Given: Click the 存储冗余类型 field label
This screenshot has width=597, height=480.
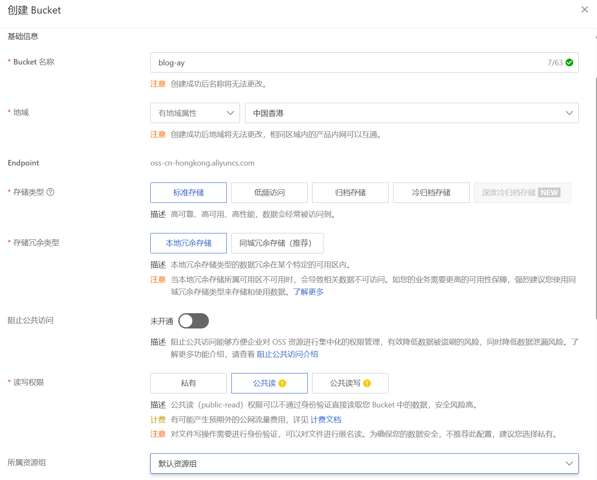Looking at the screenshot, I should [36, 243].
